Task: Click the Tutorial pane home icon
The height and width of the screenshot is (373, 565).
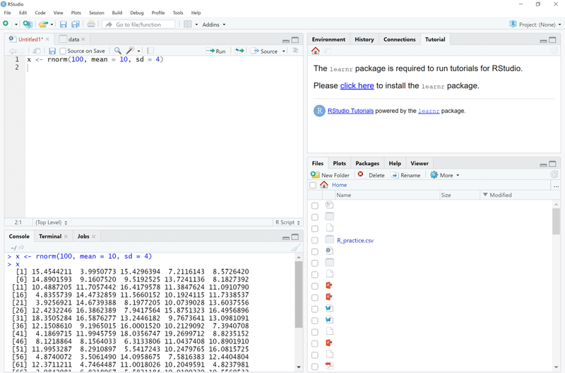Action: (316, 51)
